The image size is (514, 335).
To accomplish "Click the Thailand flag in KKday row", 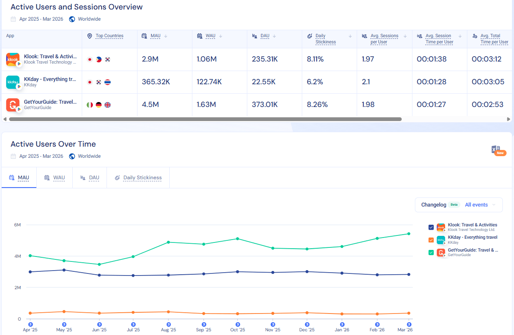I will pos(107,82).
